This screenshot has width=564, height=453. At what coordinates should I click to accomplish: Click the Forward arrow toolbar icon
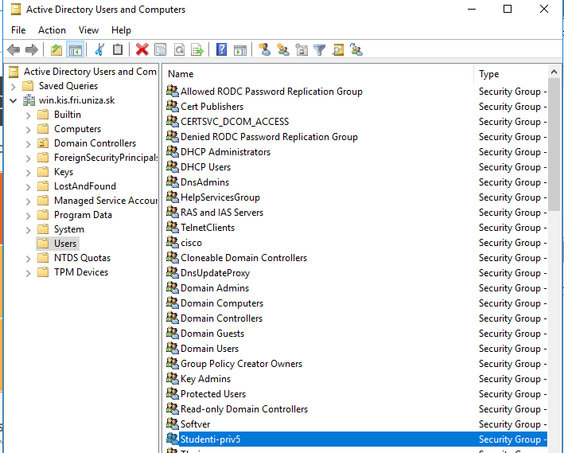[32, 49]
